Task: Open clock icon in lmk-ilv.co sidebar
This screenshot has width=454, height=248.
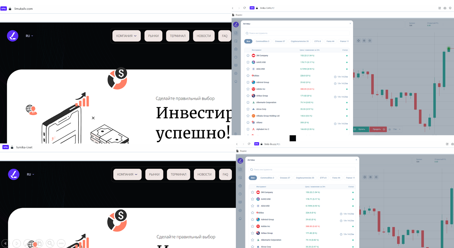Action: pyautogui.click(x=240, y=194)
